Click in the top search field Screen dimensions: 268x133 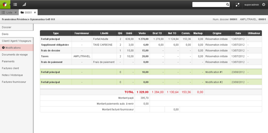tap(209, 5)
